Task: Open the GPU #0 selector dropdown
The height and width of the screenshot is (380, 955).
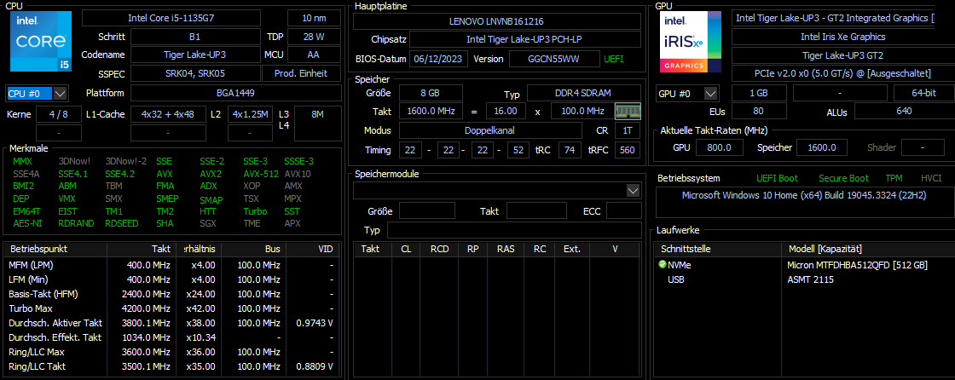Action: 711,94
